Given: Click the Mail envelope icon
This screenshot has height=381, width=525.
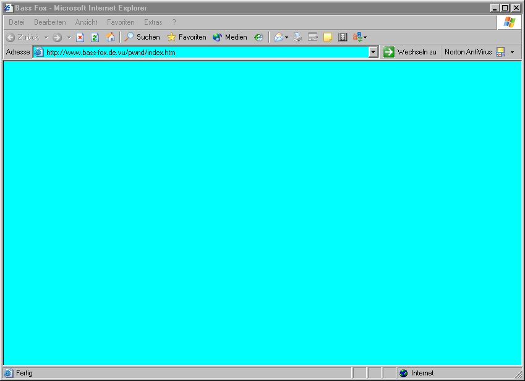Looking at the screenshot, I should (278, 37).
